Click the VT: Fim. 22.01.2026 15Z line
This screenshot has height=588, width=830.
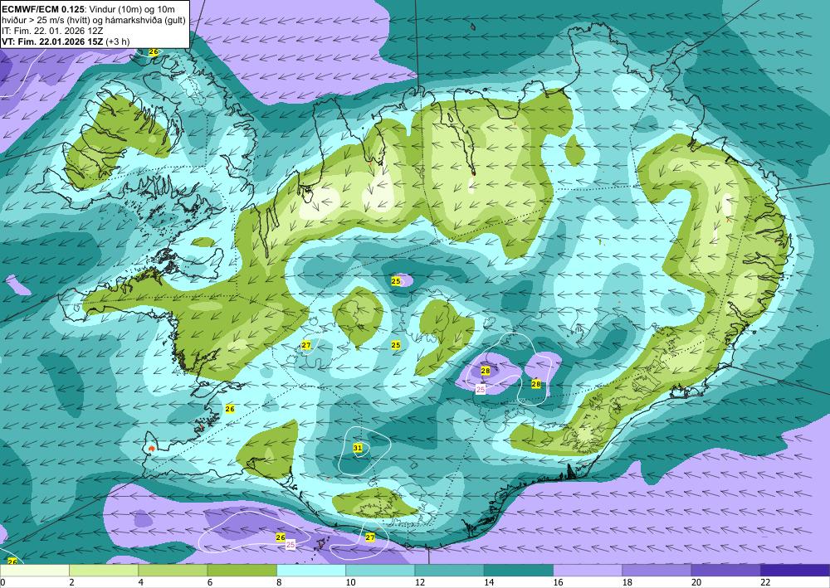coord(51,41)
